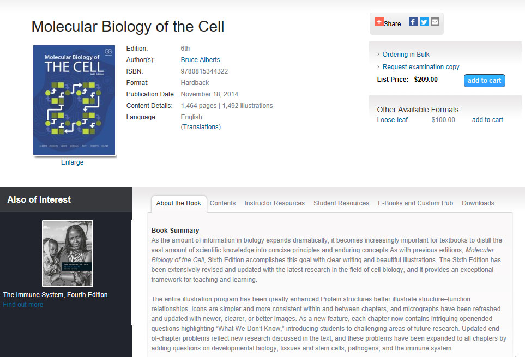Share the book on Facebook
Screen dimensions: 525x357
tap(413, 22)
